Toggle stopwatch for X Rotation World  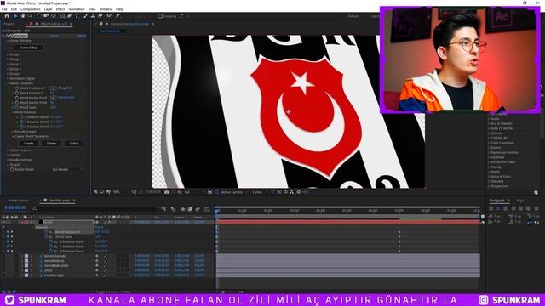(21, 117)
